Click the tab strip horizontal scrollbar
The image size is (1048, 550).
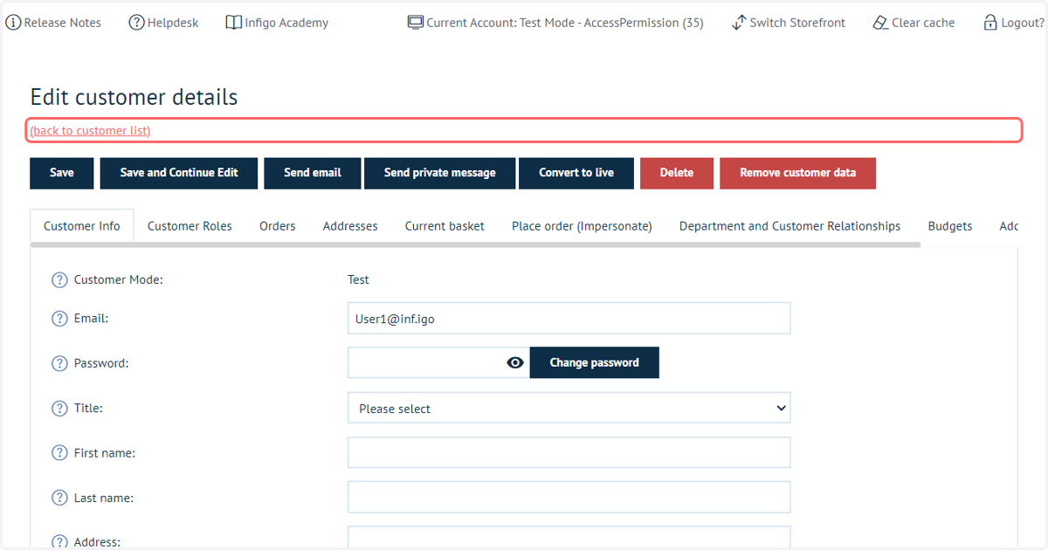click(476, 245)
